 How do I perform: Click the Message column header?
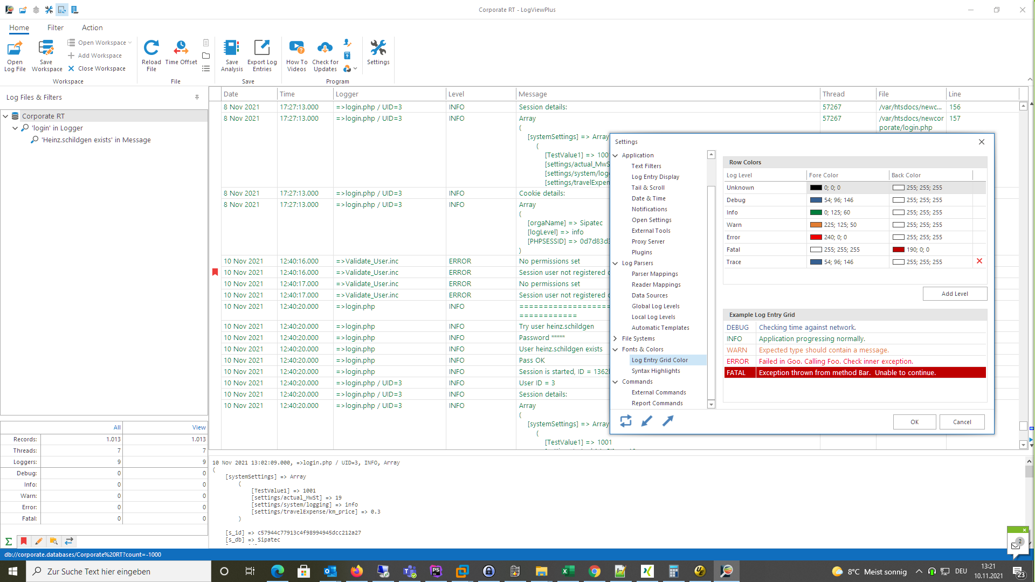(x=667, y=94)
